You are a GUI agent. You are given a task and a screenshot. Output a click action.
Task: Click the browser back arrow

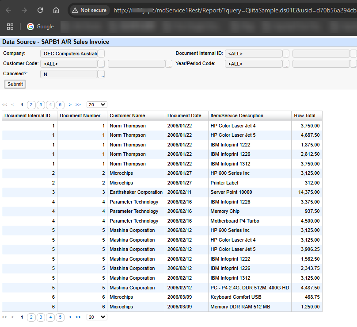[9, 10]
